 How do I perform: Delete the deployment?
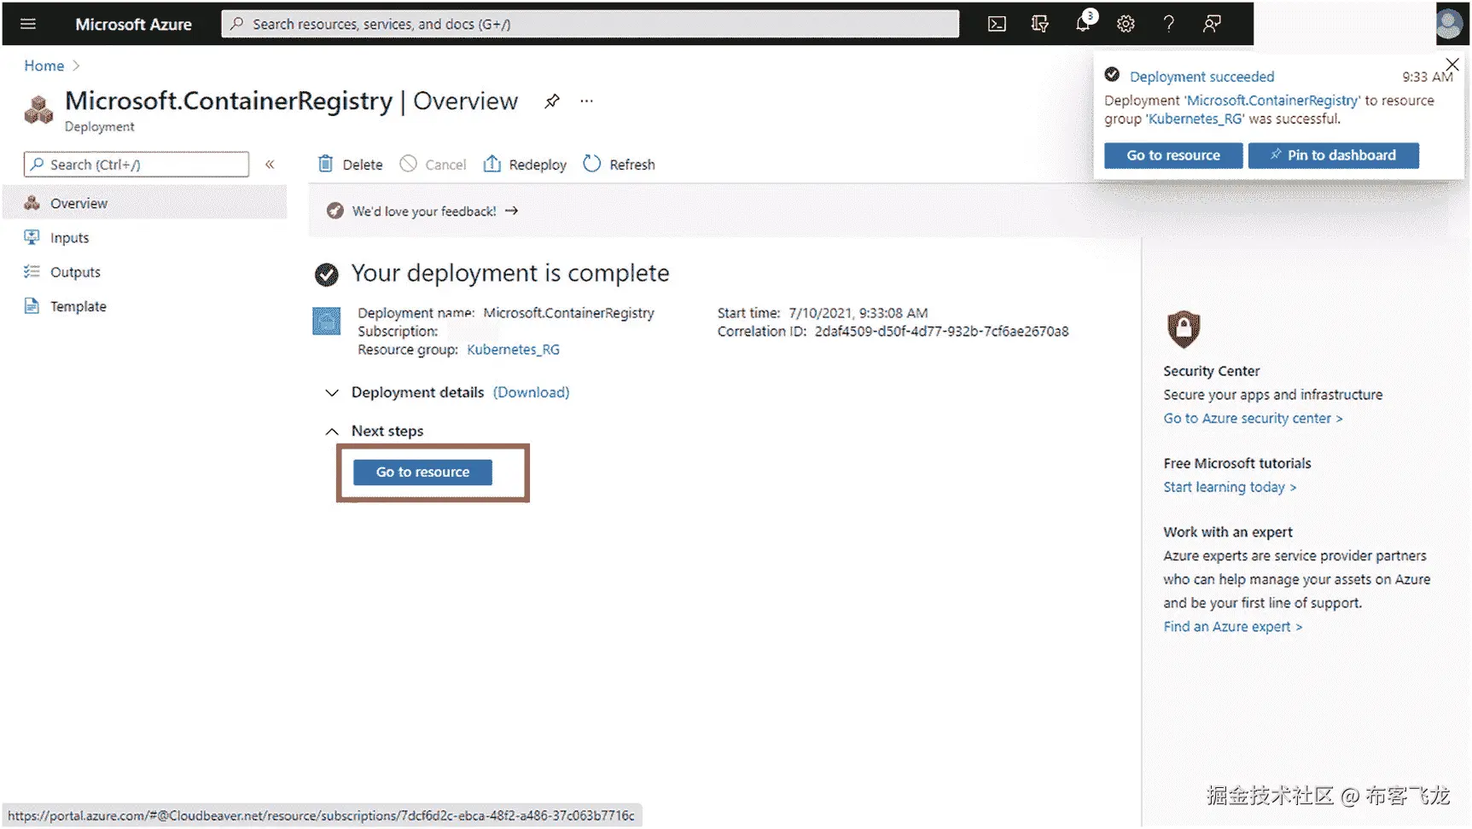pos(350,165)
